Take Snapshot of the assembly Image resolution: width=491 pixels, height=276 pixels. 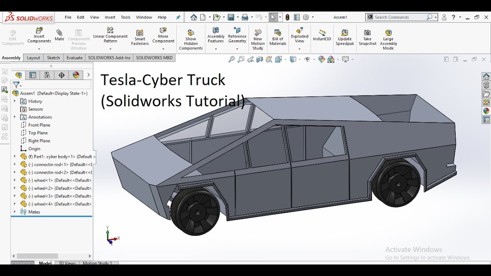click(367, 37)
